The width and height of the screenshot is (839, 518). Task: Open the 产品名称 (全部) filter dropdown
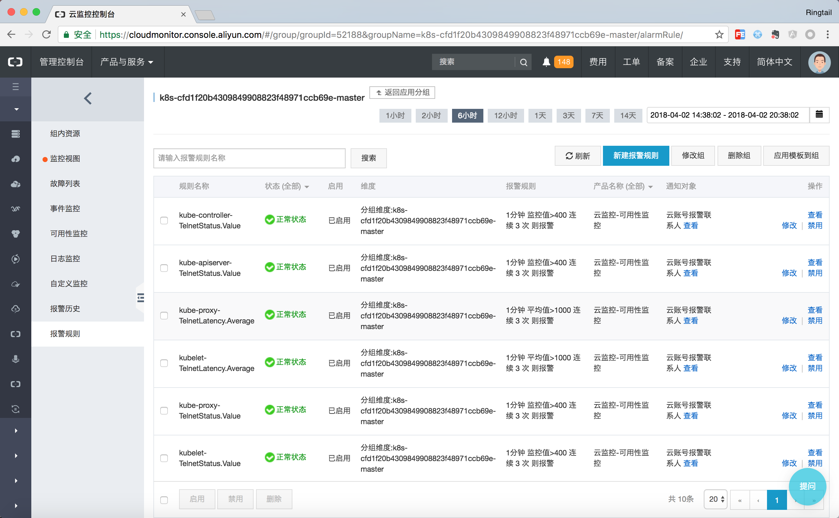[x=623, y=186]
